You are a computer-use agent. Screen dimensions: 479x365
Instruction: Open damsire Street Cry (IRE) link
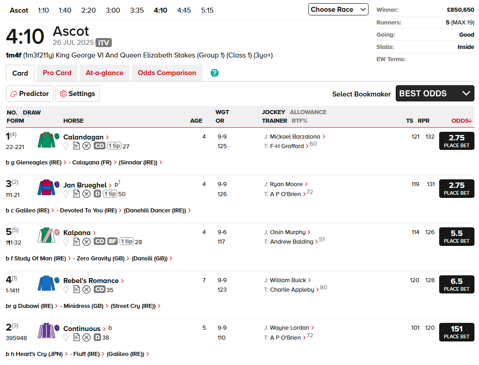(133, 306)
